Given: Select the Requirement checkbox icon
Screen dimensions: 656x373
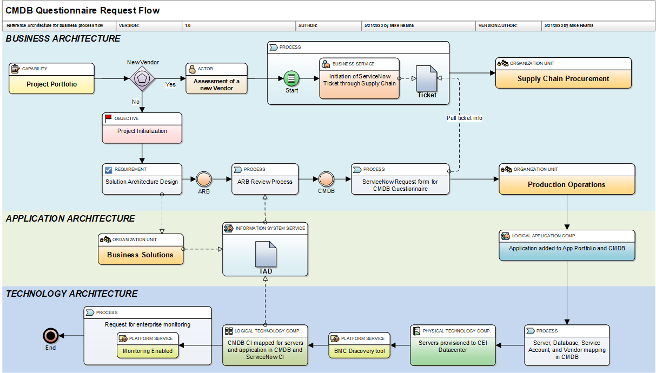Looking at the screenshot, I should 108,169.
